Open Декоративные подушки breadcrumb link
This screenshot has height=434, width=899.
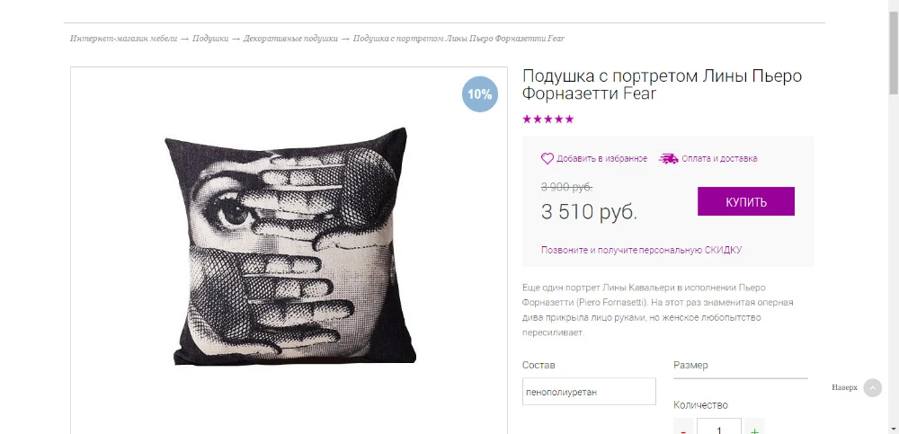[x=290, y=39]
